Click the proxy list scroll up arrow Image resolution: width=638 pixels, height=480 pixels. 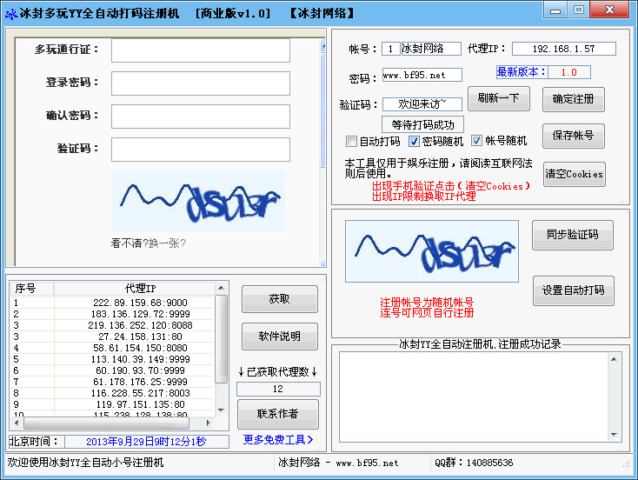221,288
